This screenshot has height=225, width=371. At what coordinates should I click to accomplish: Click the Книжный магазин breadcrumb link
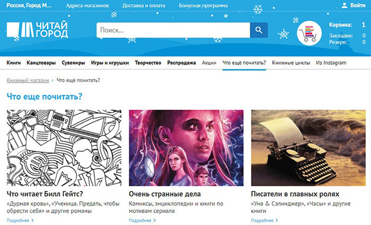[28, 80]
